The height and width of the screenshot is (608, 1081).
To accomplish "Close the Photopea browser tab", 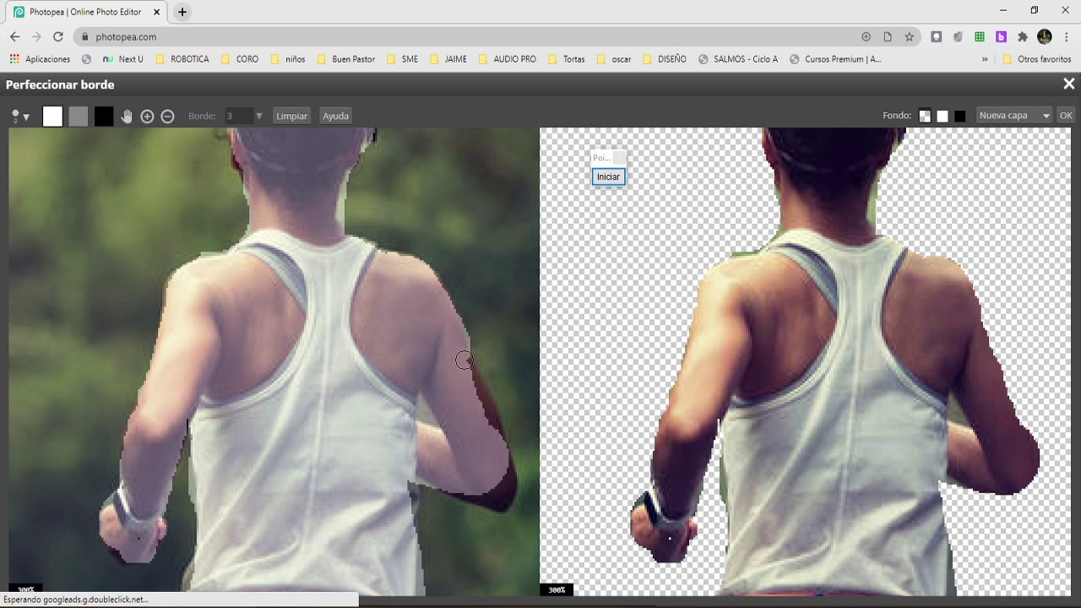I will 156,12.
